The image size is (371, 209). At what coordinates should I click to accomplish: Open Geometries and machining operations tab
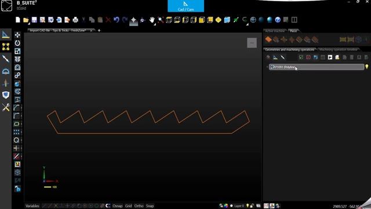click(x=290, y=49)
